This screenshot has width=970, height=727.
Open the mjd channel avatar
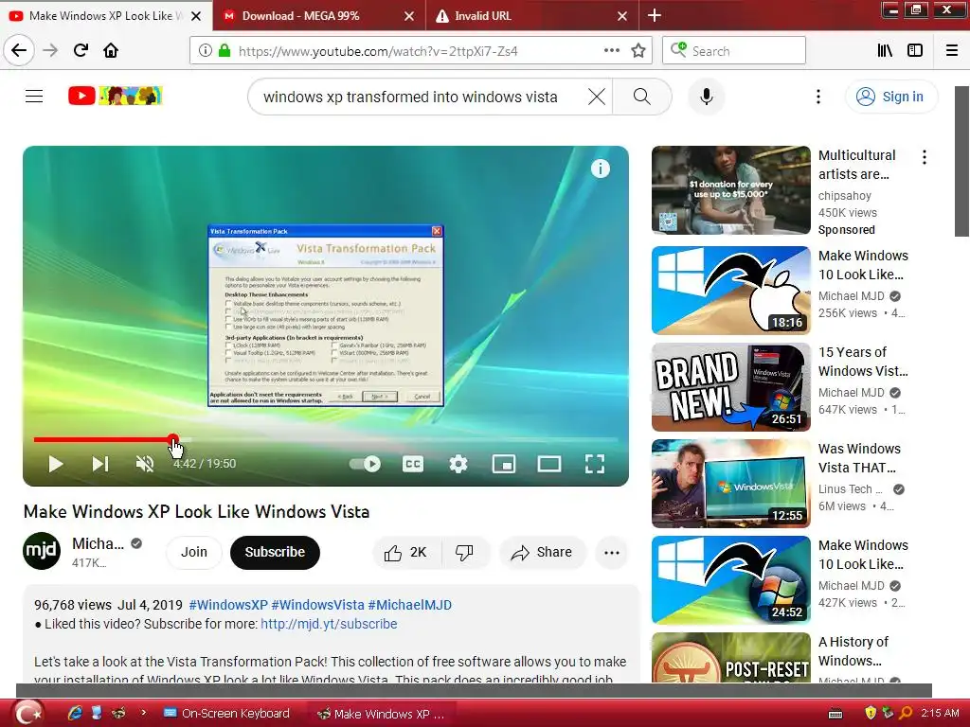(x=42, y=551)
